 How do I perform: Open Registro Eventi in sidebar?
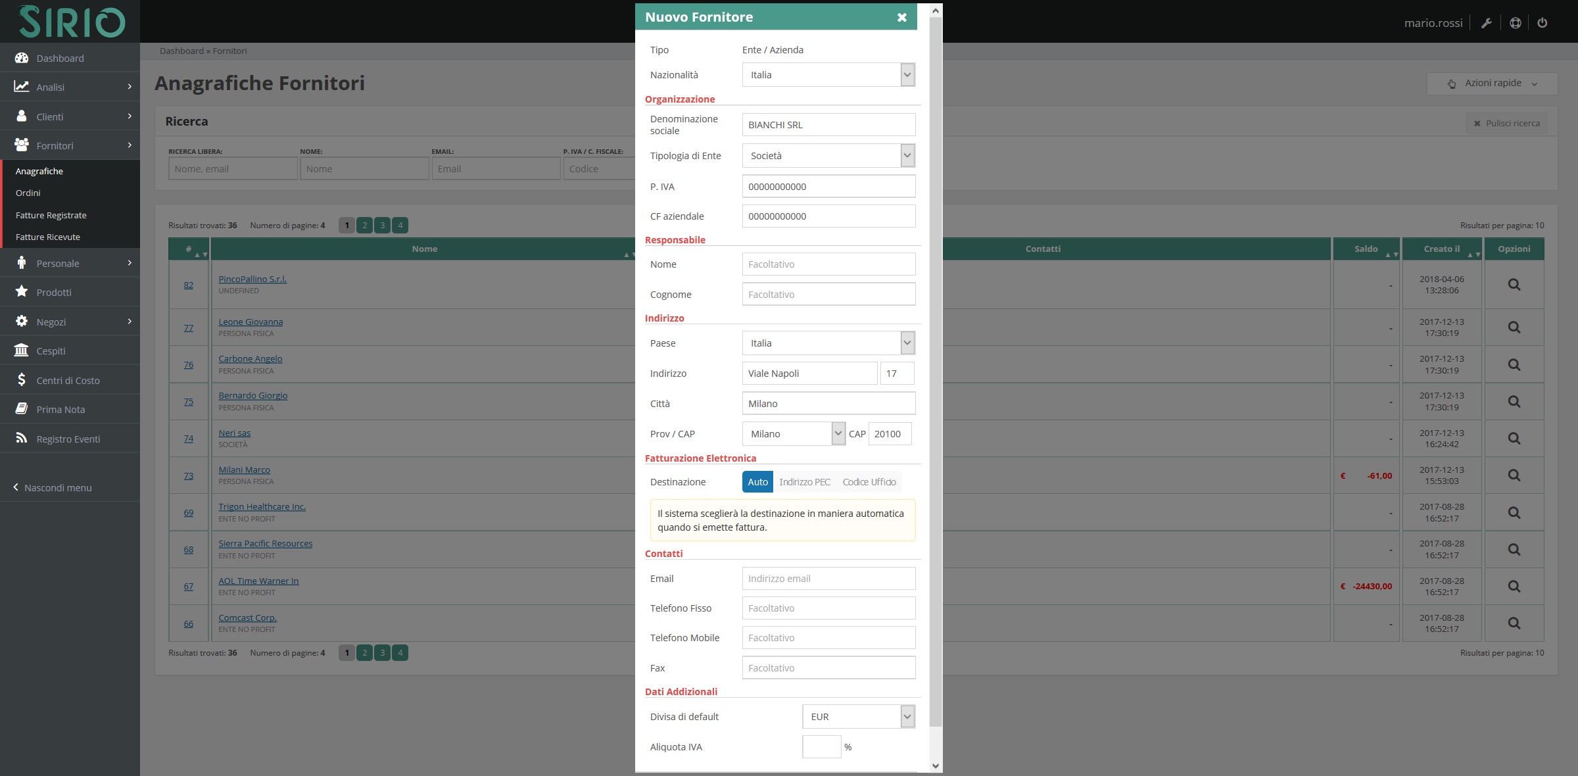click(68, 439)
